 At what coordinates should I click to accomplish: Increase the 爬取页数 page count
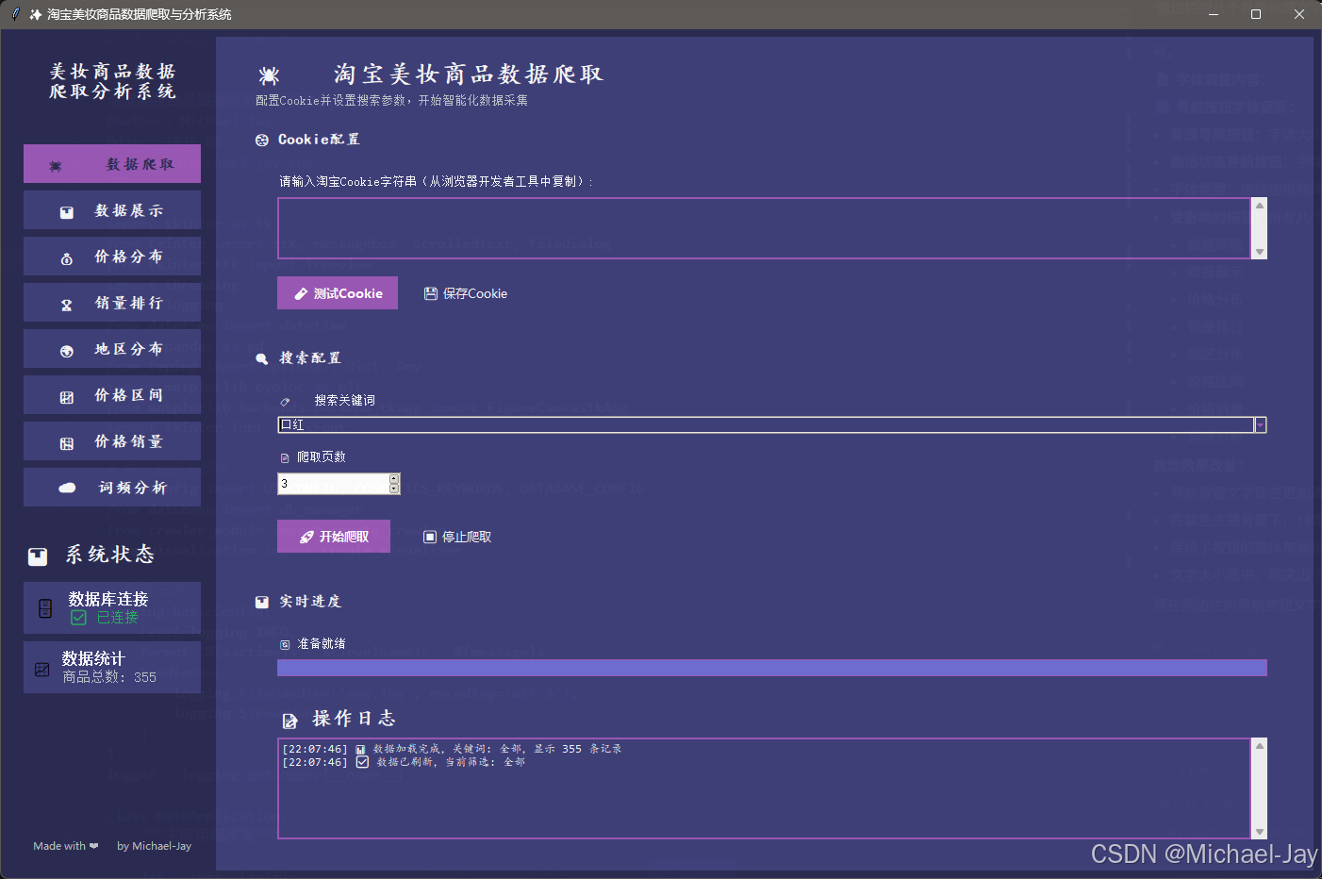pyautogui.click(x=394, y=478)
